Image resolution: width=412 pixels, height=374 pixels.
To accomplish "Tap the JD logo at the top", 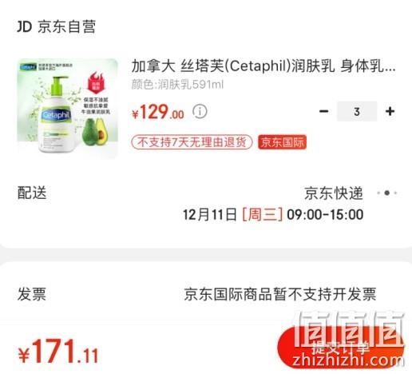I will [24, 26].
